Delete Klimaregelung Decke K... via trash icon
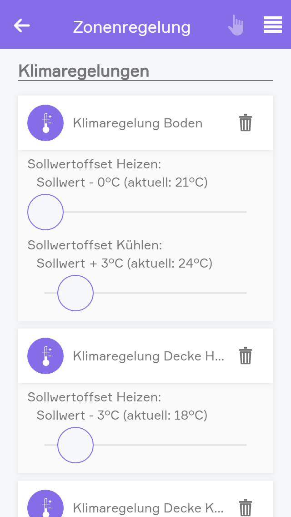Image resolution: width=291 pixels, height=517 pixels. tap(246, 507)
